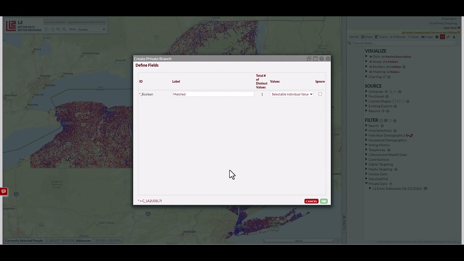Viewport: 464px width, 261px height.
Task: Click the Search fields input
Action: (x=404, y=43)
